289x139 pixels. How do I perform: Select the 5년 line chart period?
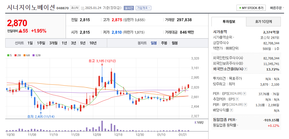83,43
